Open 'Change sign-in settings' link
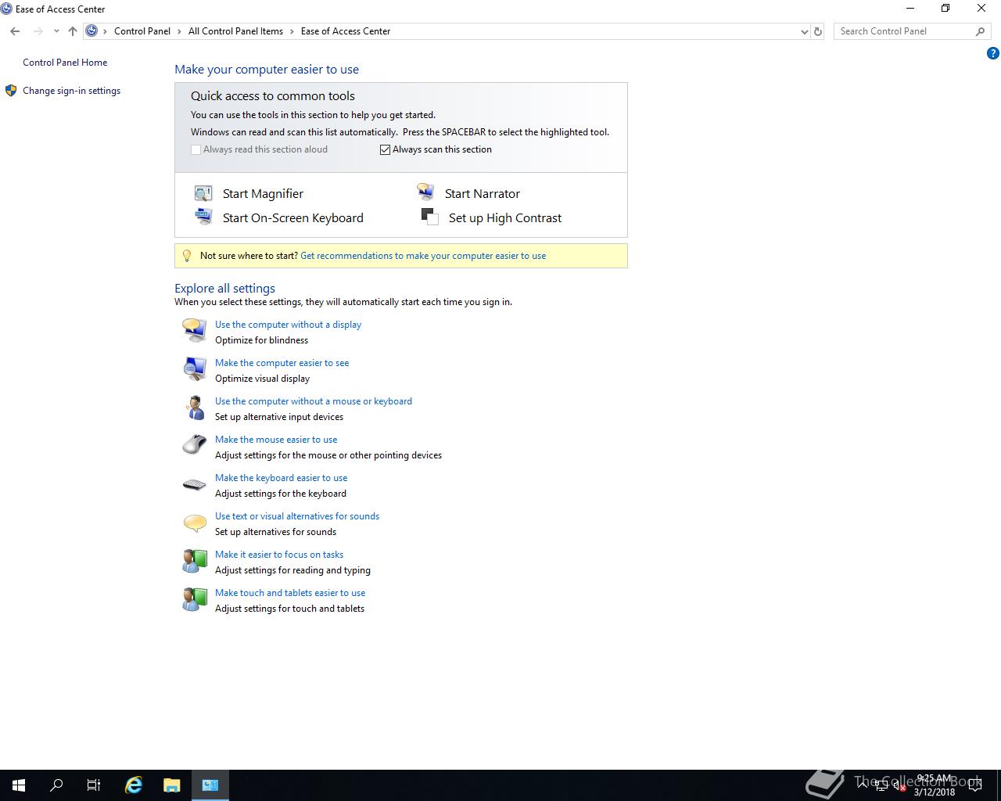Screen dimensions: 1001x801 pos(71,91)
